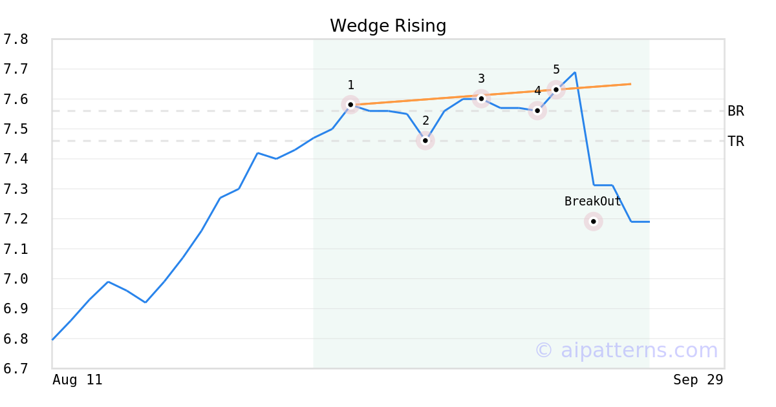
Task: Click the 7.3 y-axis label
Action: (x=16, y=189)
